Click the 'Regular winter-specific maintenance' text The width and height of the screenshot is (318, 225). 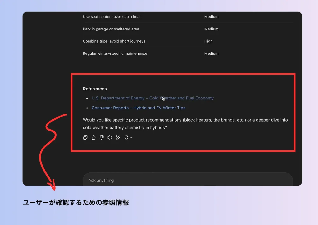[x=115, y=53]
